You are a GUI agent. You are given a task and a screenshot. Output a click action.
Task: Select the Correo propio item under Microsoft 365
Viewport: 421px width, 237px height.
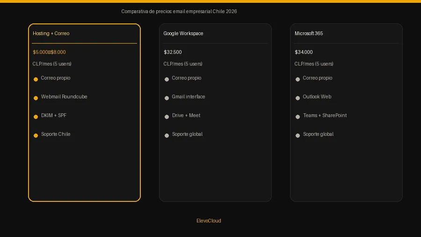point(317,78)
